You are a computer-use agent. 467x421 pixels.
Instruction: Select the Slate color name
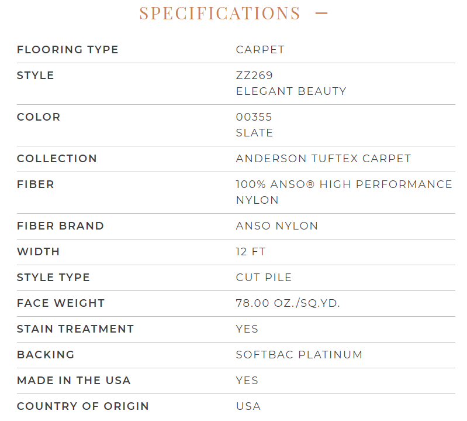254,133
